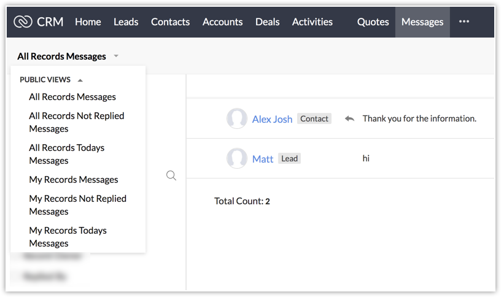The height and width of the screenshot is (297, 501).
Task: Switch to My Records Todays Messages
Action: pos(68,237)
